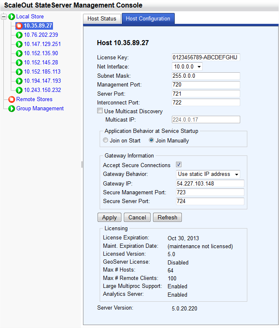Click the red icon beside Remote Stores
The height and width of the screenshot is (328, 279).
pyautogui.click(x=12, y=99)
